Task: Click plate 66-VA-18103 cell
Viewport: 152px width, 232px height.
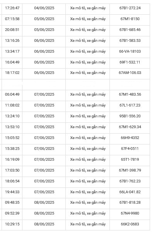Action: click(130, 52)
